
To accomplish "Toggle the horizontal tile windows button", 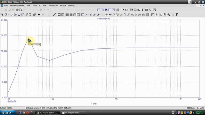I will 99,10.
